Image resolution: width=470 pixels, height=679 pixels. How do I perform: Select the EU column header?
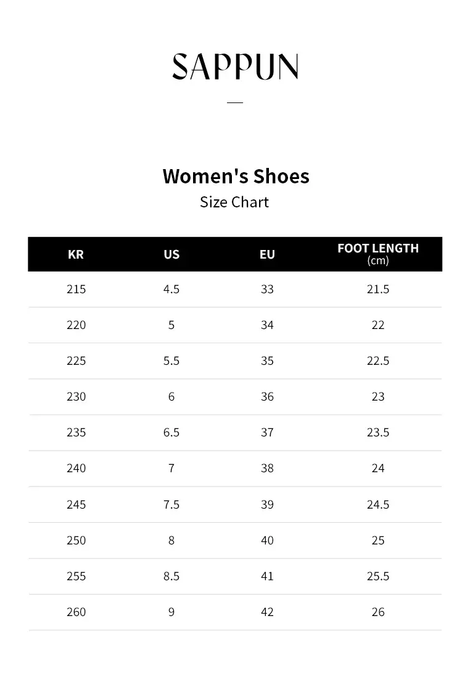click(x=267, y=254)
